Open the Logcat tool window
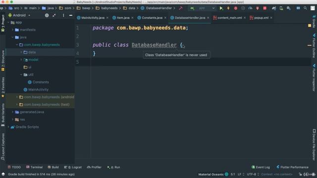The height and width of the screenshot is (178, 317). click(x=73, y=167)
